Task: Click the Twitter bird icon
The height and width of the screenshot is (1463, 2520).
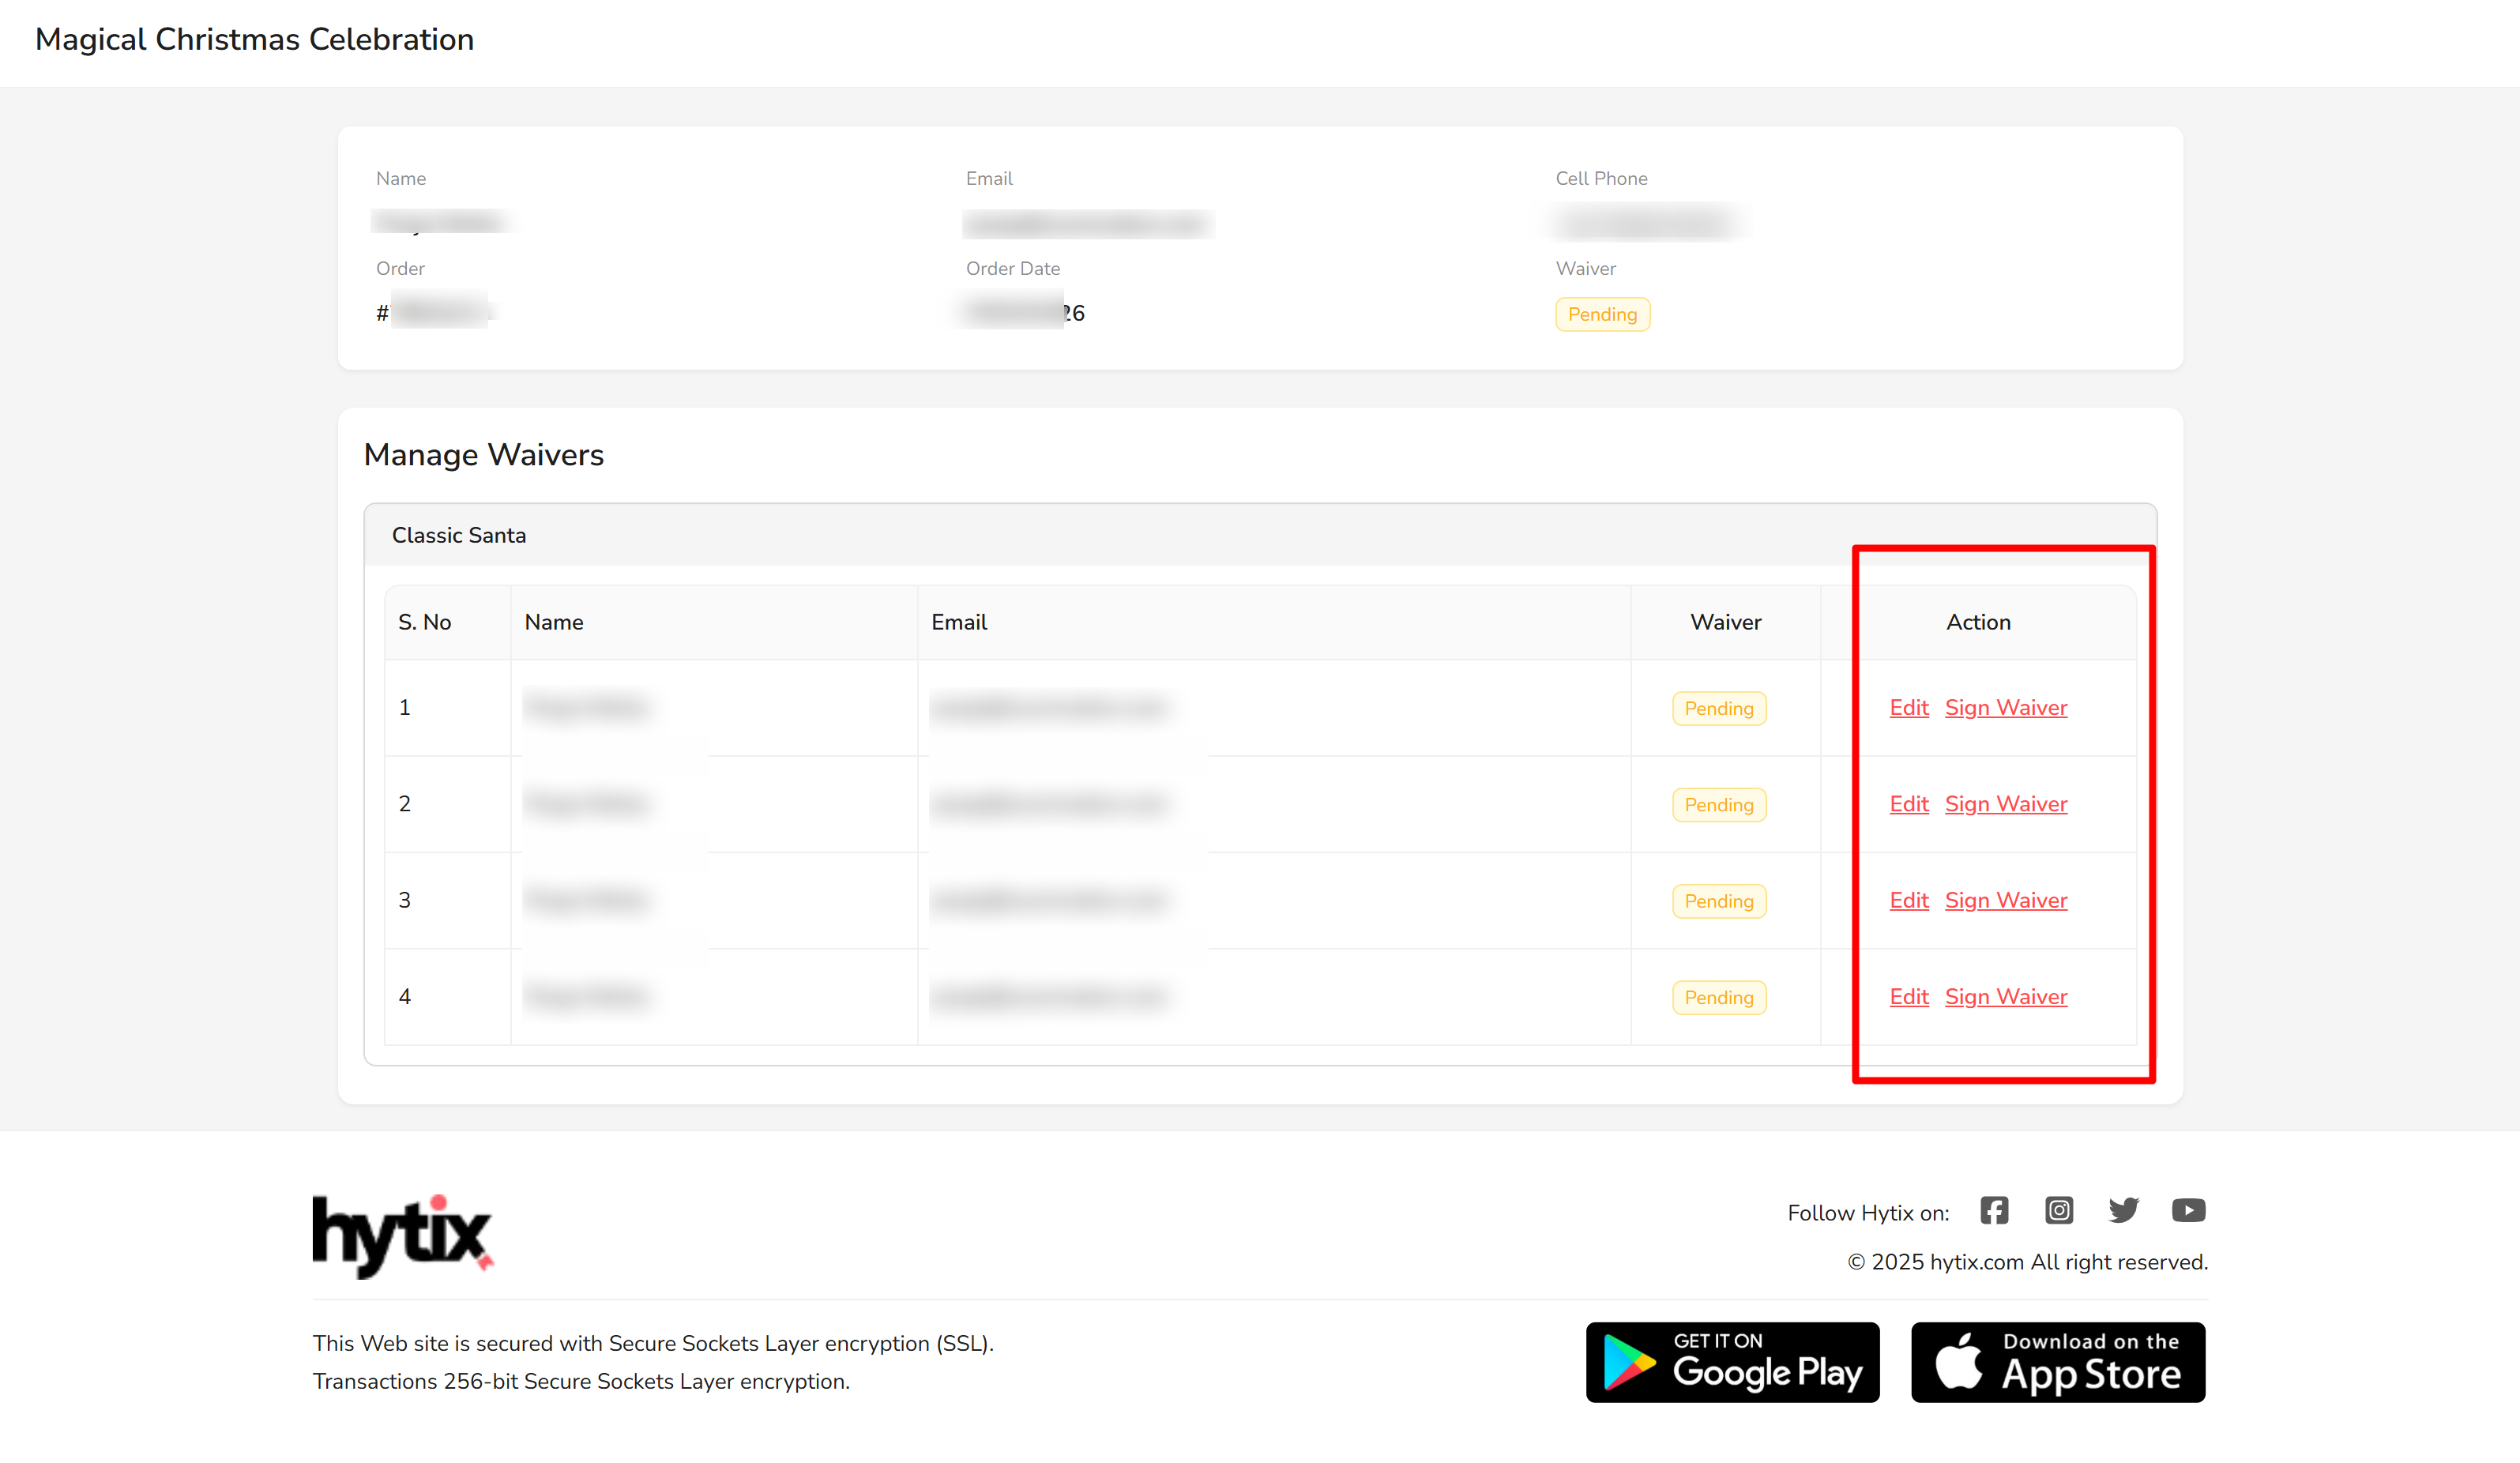Action: click(2123, 1210)
